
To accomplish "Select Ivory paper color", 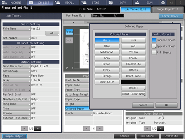I will (107, 70).
